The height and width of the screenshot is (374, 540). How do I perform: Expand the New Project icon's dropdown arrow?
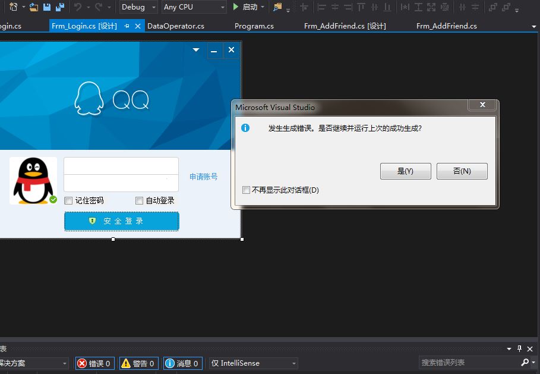tap(23, 7)
